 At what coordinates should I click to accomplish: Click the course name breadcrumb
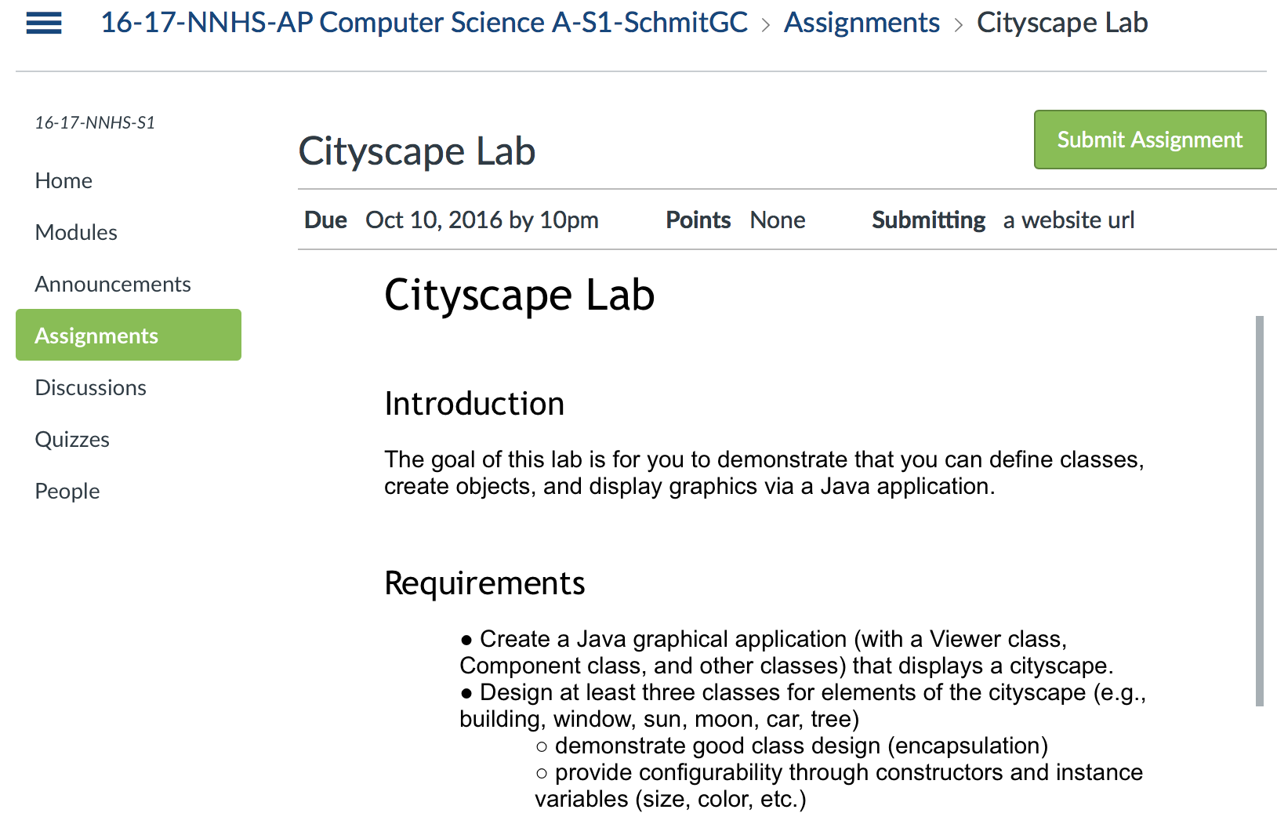pyautogui.click(x=423, y=23)
